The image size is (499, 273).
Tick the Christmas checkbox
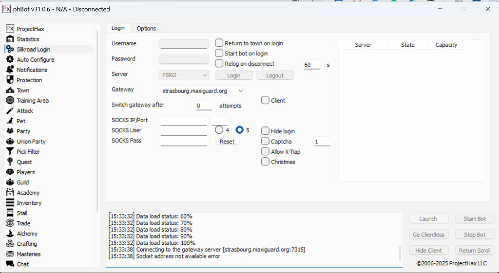[265, 162]
